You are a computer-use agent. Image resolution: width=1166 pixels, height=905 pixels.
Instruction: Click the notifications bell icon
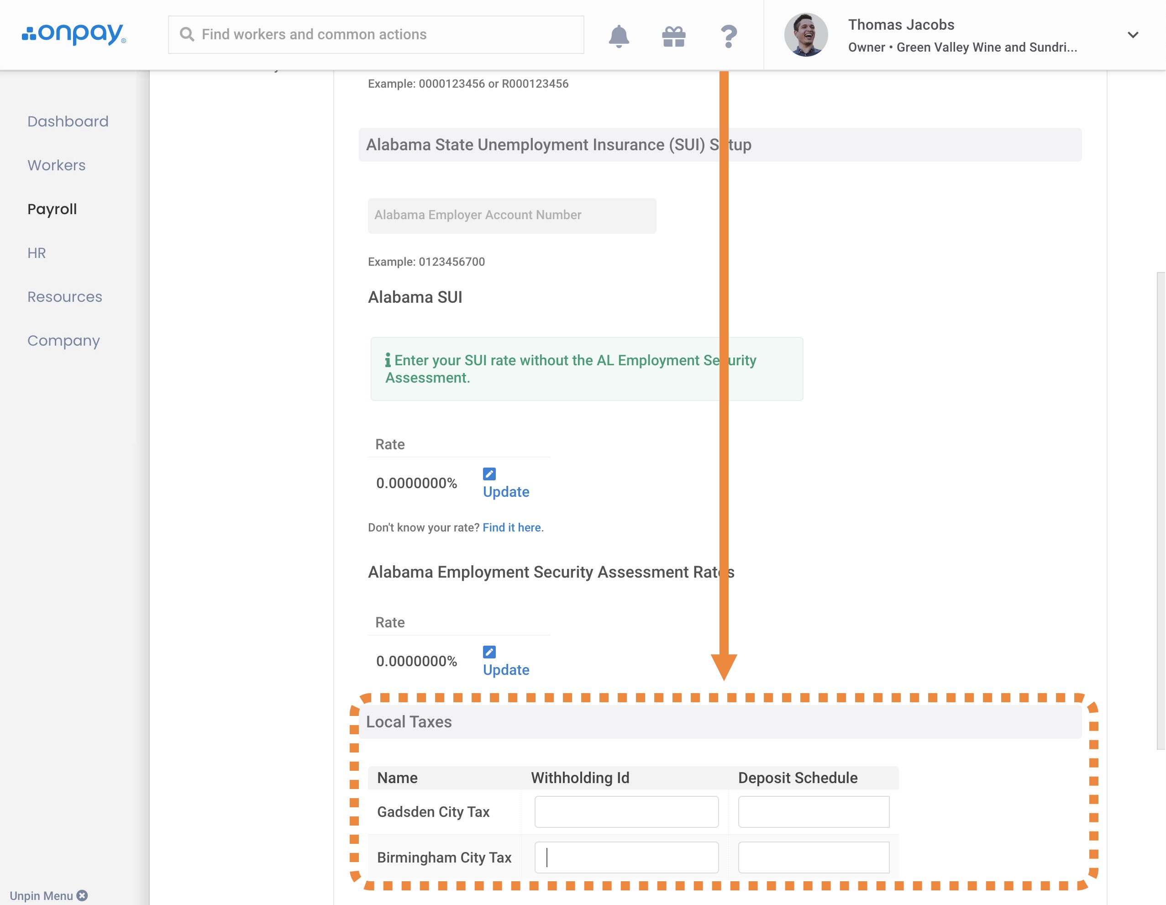pos(618,36)
